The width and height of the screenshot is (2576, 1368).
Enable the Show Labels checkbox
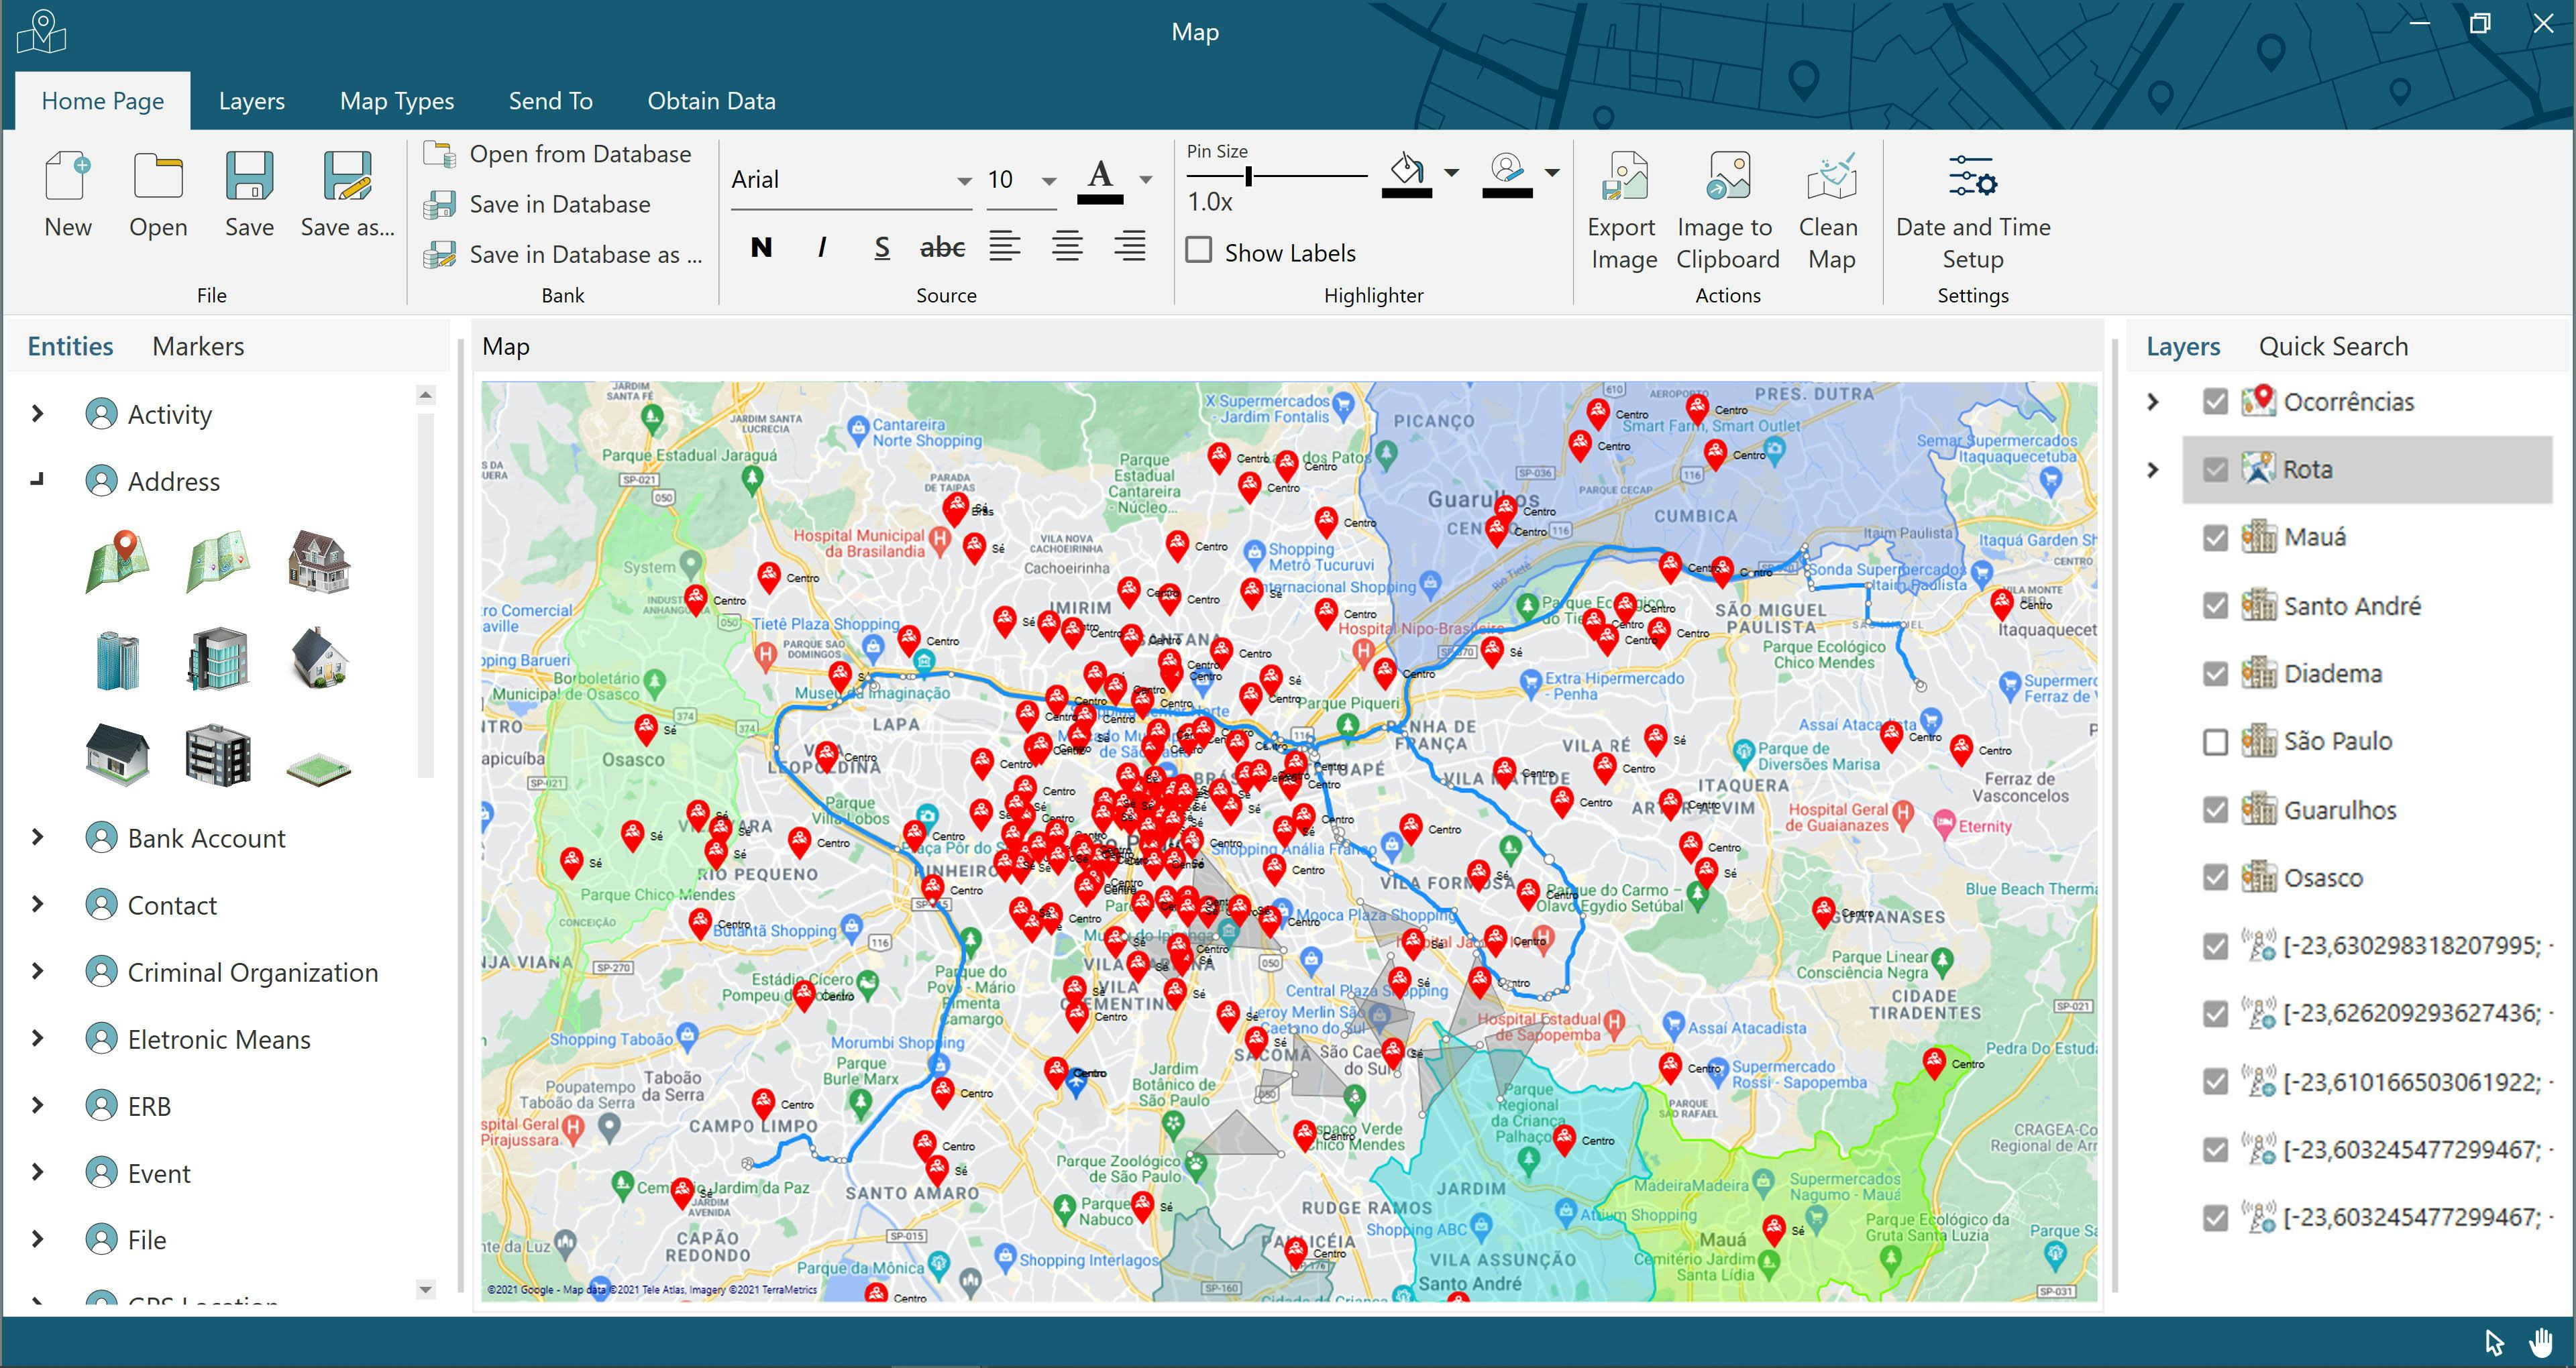1198,251
